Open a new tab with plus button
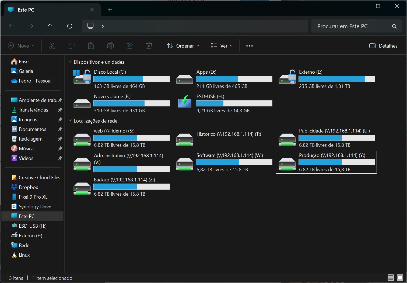The height and width of the screenshot is (283, 407). [110, 10]
